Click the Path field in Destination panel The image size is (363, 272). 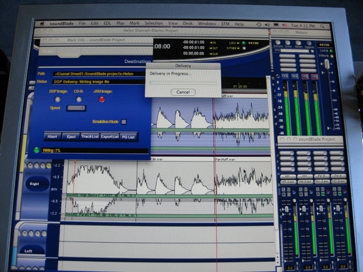[100, 74]
